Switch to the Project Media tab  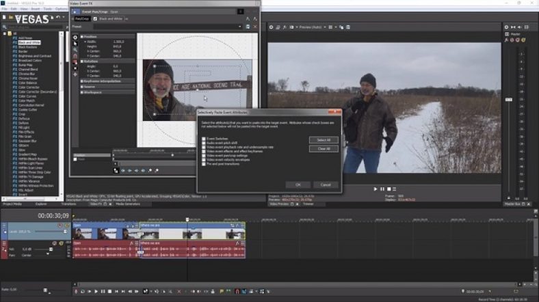(12, 204)
